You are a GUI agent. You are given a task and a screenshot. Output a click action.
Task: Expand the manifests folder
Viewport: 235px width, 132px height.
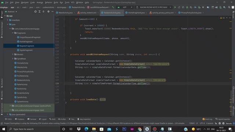click(8, 20)
